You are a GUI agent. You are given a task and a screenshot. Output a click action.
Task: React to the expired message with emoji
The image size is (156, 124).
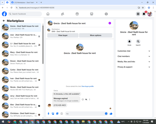pos(83,100)
